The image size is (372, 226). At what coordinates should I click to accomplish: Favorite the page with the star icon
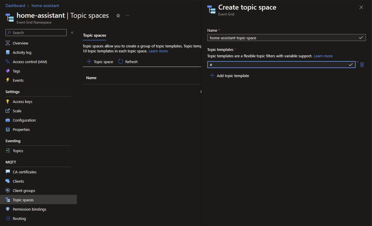pos(118,16)
